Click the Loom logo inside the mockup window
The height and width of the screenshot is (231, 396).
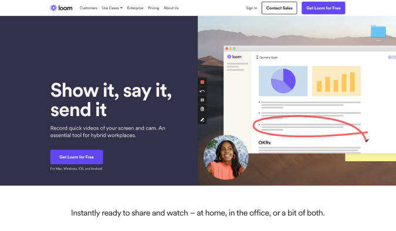(x=234, y=57)
